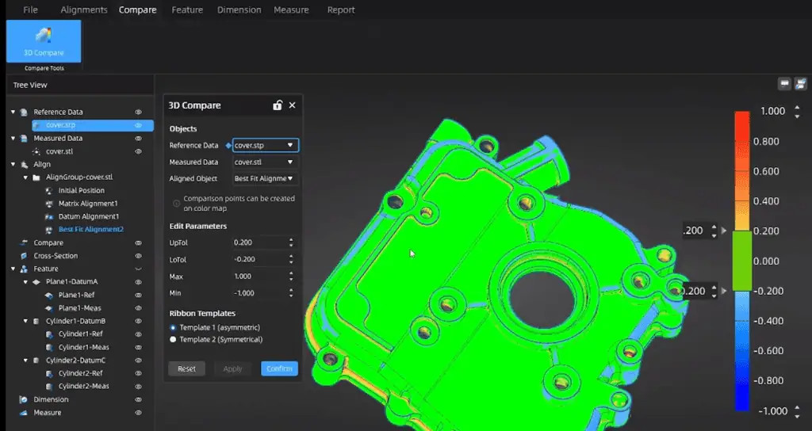Open the Alignments menu tab
Screen dimensions: 812x431
click(83, 10)
